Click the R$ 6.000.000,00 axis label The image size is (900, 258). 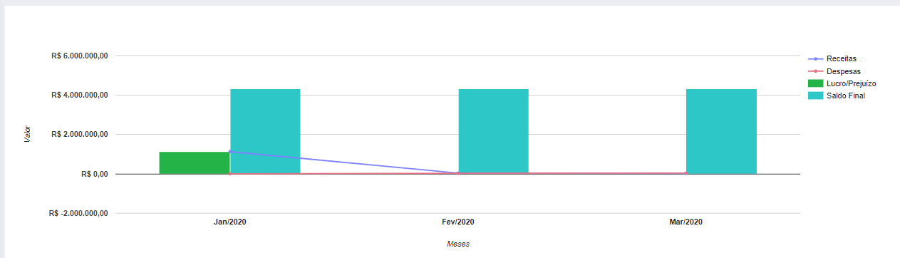tap(80, 56)
